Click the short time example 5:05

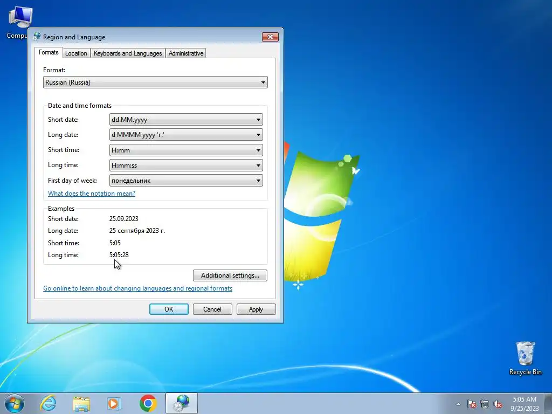coord(115,243)
